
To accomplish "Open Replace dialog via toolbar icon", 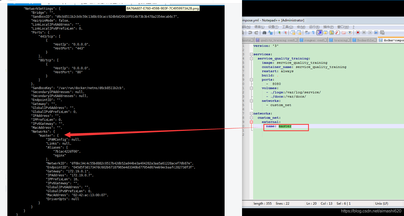I will tap(271, 33).
